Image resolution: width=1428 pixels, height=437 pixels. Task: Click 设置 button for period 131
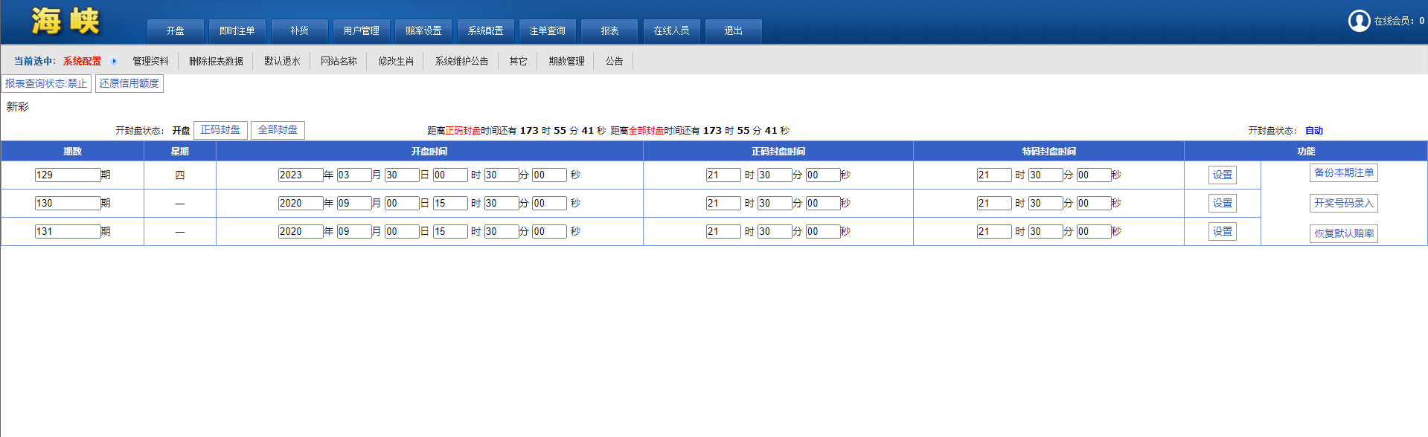coord(1223,231)
